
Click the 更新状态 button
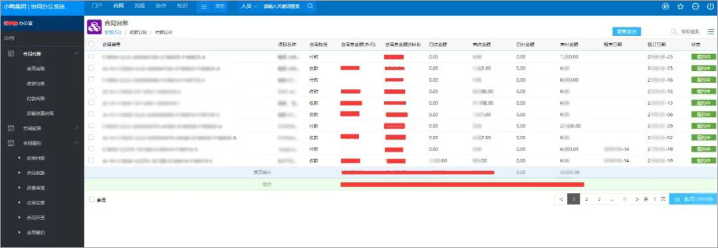[x=626, y=32]
